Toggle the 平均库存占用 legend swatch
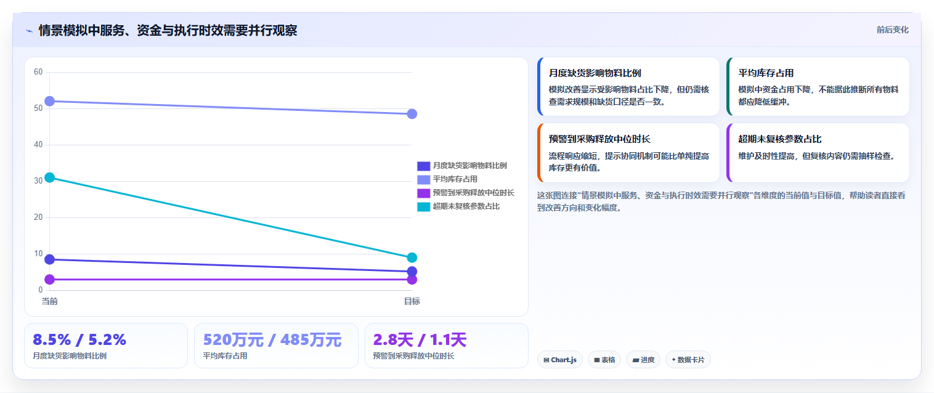The width and height of the screenshot is (934, 393). (423, 179)
